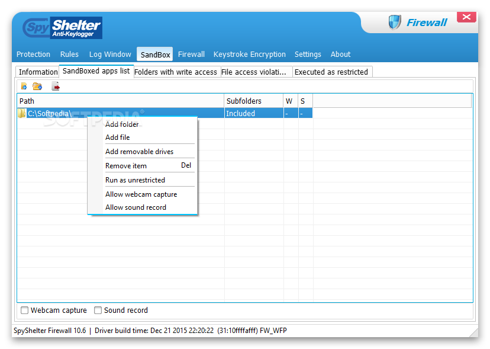Click the FW_WFP status bar text
Image resolution: width=490 pixels, height=349 pixels.
273,331
